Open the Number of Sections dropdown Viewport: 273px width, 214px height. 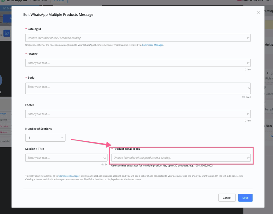[x=45, y=138]
